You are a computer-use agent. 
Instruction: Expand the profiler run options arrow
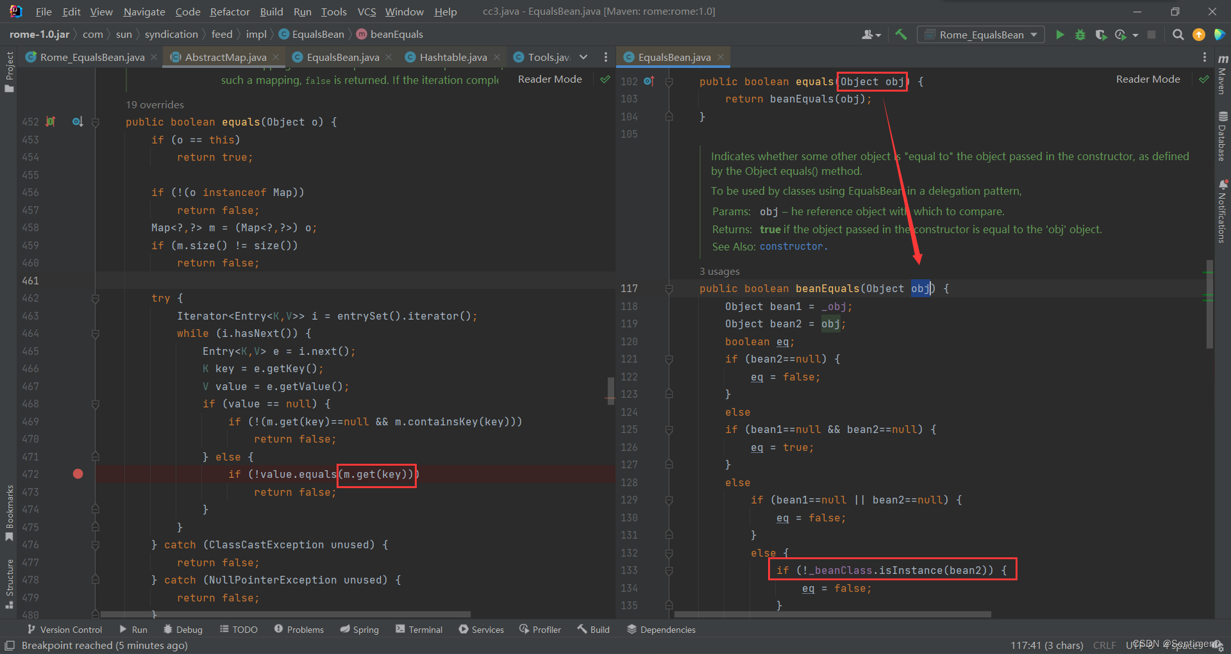pyautogui.click(x=1135, y=35)
